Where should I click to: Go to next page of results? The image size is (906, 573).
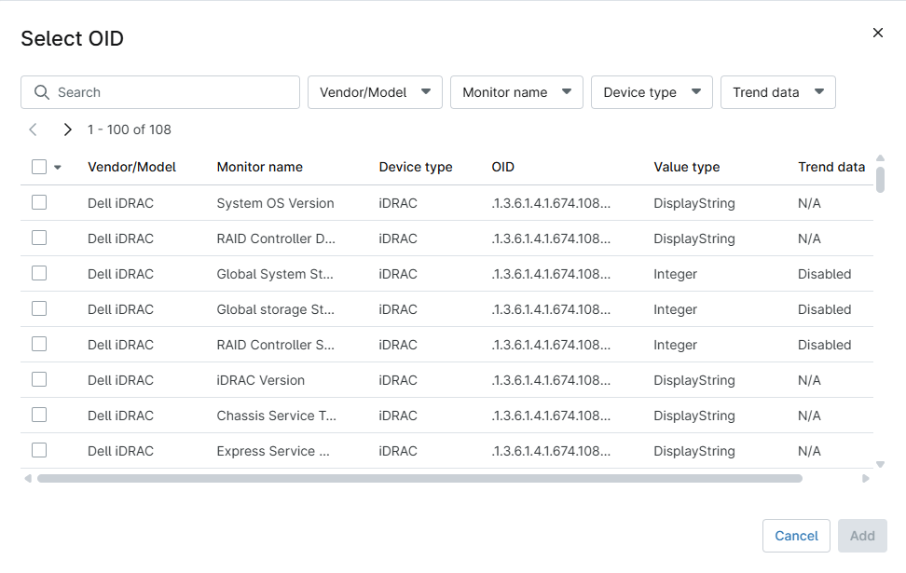(68, 130)
